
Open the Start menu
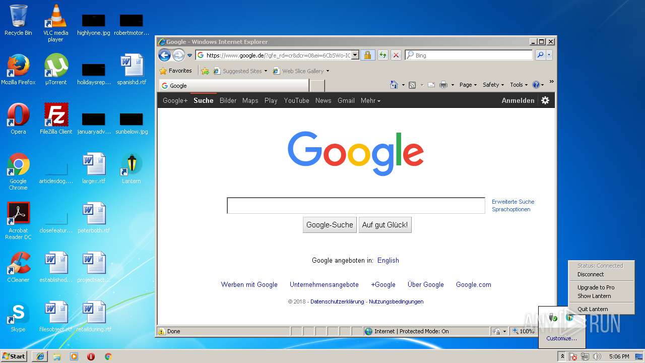tap(14, 356)
